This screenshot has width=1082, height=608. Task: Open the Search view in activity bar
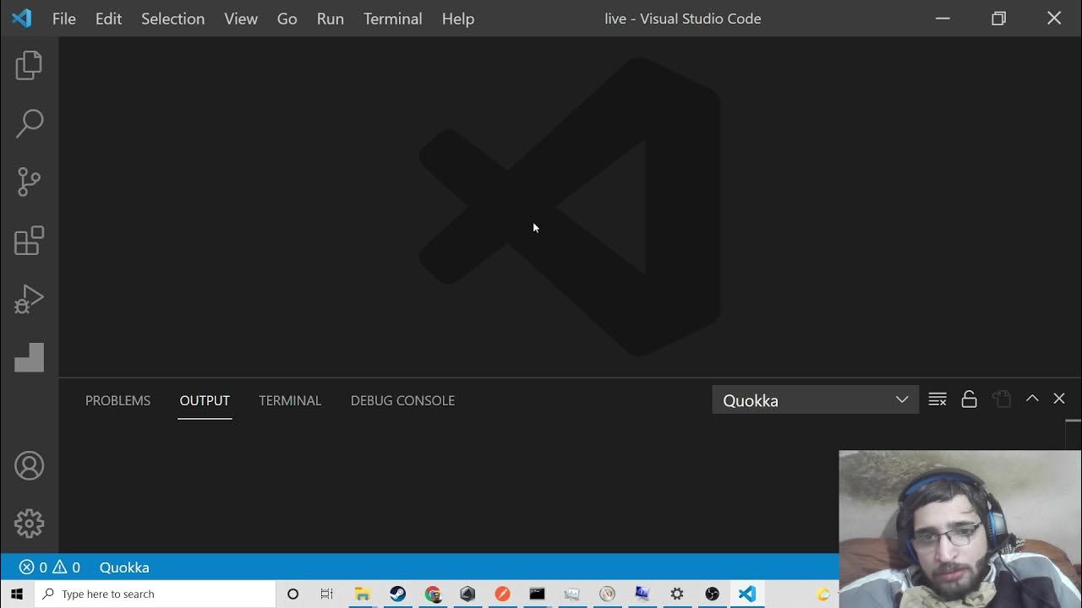click(29, 123)
